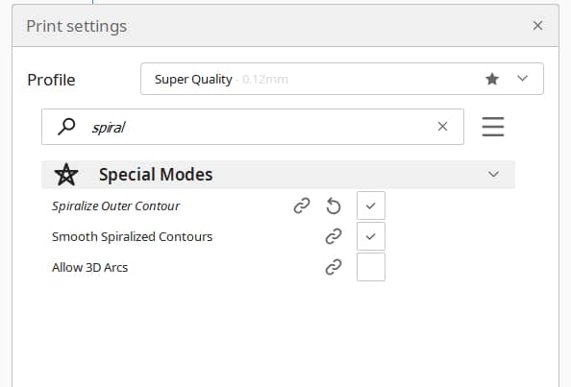Collapse Special Modes using its chevron
This screenshot has width=571, height=387.
pos(493,174)
